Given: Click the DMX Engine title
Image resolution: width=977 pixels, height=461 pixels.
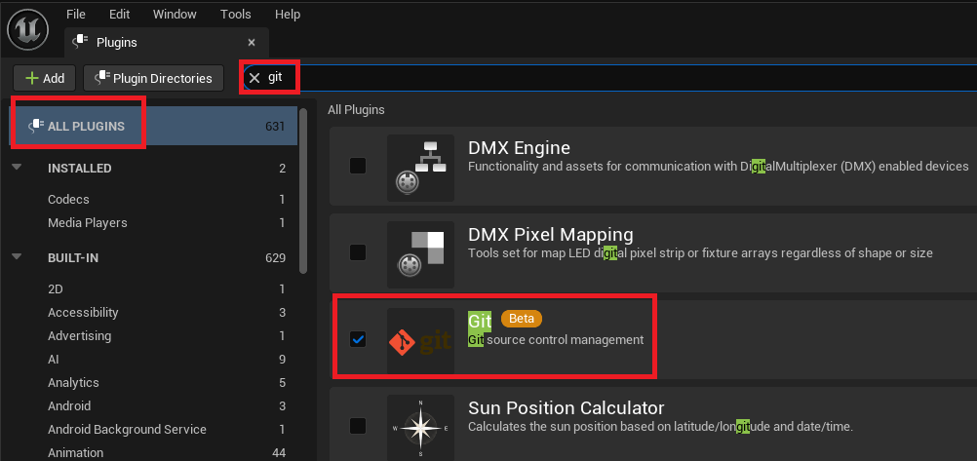Looking at the screenshot, I should (519, 147).
